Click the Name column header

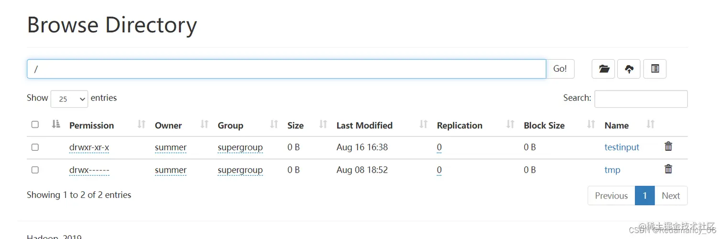[x=616, y=125]
